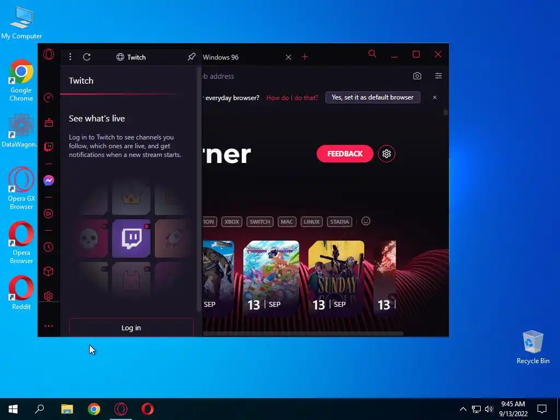Open a new tab with plus button

click(x=305, y=57)
